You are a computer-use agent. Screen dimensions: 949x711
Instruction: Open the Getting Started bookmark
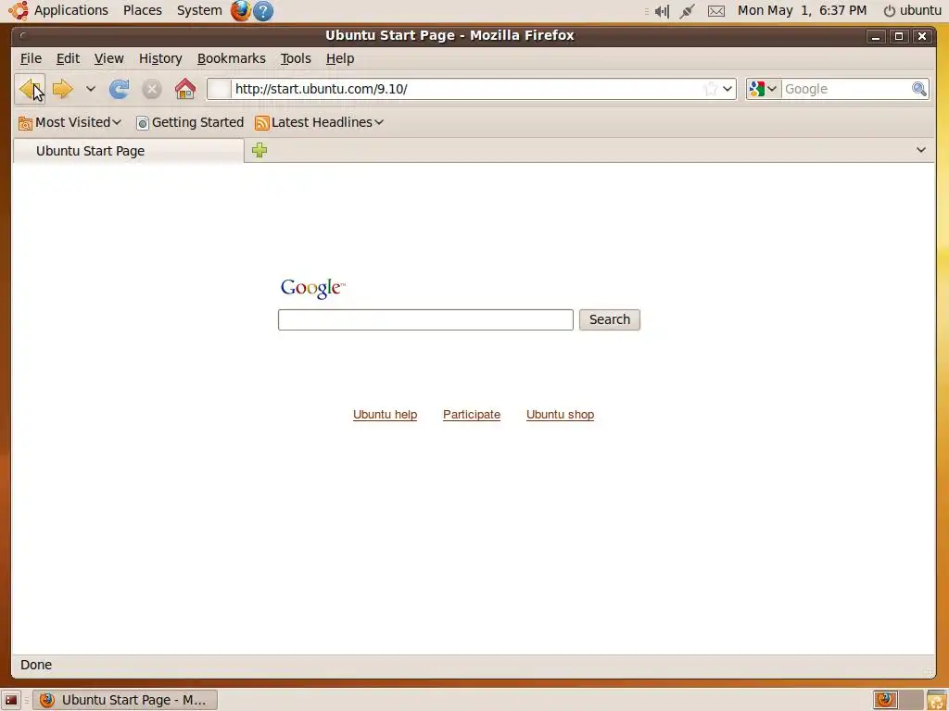click(x=190, y=123)
